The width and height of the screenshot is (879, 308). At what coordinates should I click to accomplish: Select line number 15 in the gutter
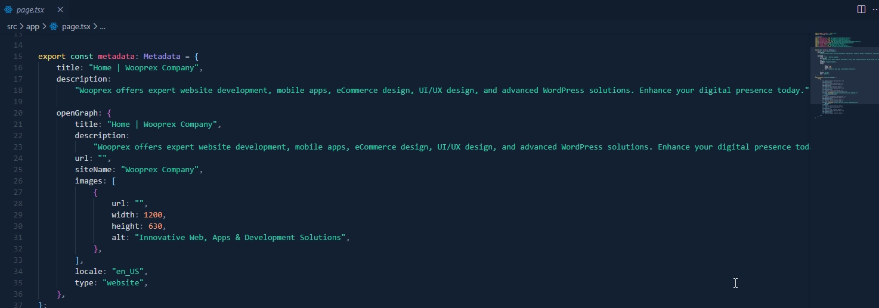point(18,57)
